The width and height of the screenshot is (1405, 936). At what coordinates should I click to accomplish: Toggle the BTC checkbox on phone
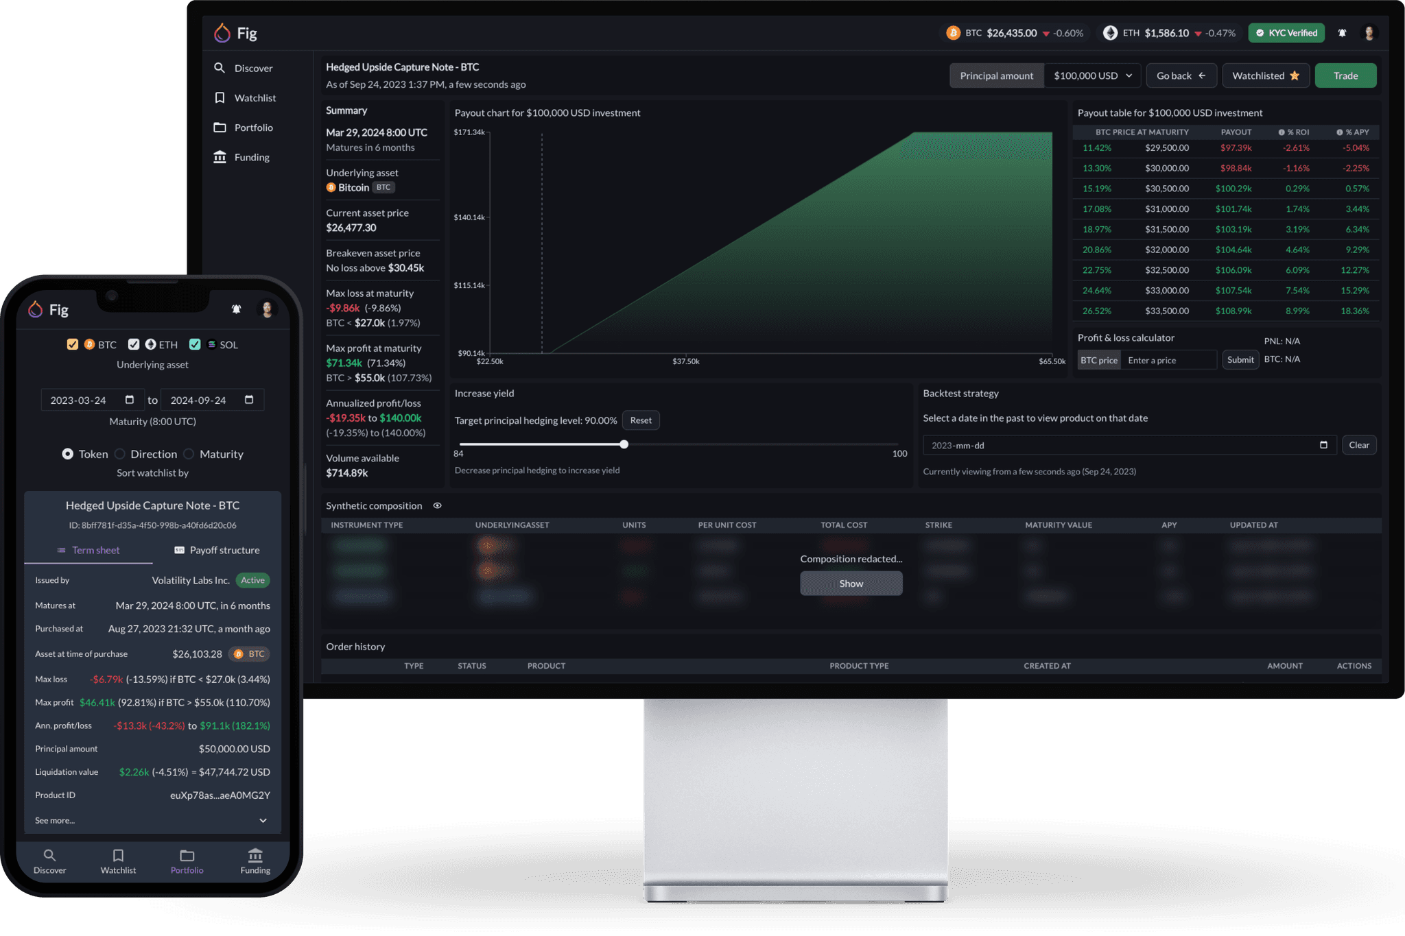pyautogui.click(x=72, y=344)
